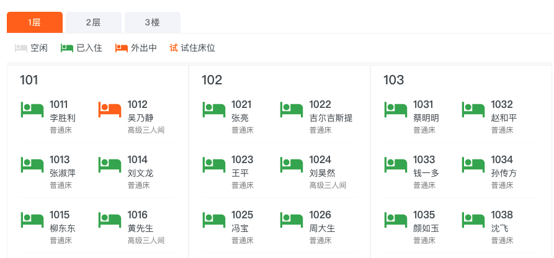Click the bed icon for 1024 刘昊然
Viewport: 554px width, 258px height.
(292, 165)
